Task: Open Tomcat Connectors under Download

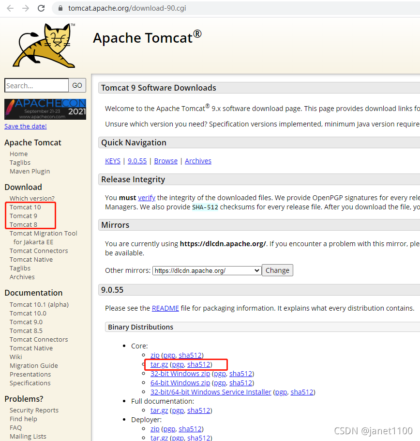Action: (39, 251)
